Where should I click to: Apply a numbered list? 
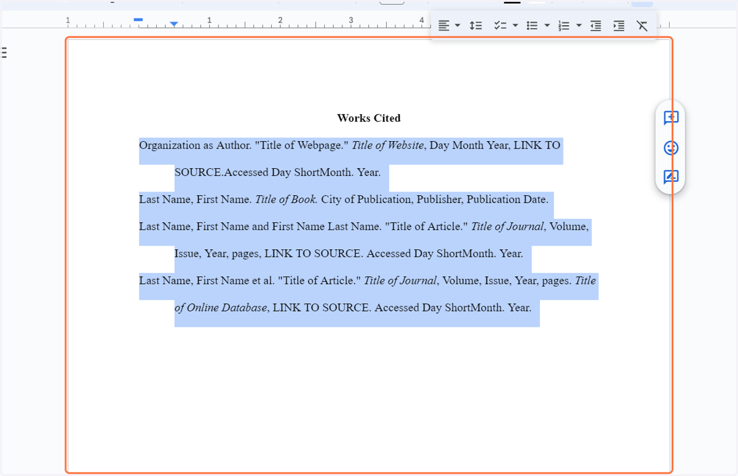tap(564, 26)
